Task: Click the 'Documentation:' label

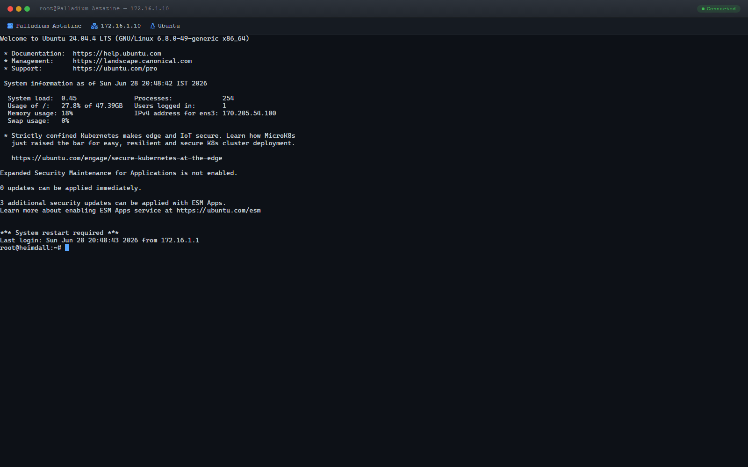Action: pos(38,54)
